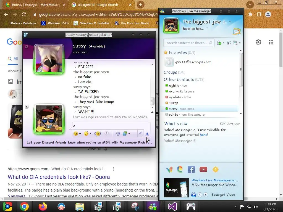Open the name status dropdown in Messenger

pyautogui.click(x=230, y=22)
